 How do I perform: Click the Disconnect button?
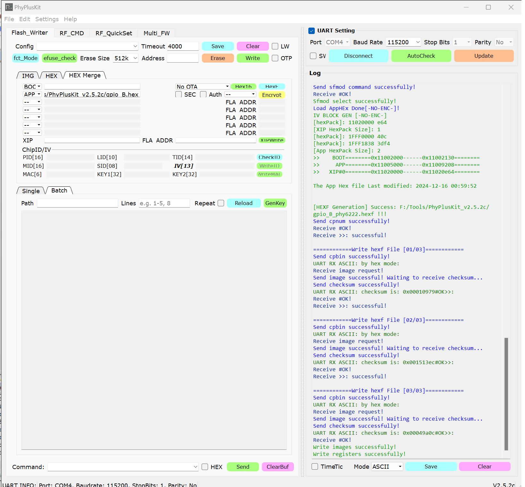pos(358,56)
